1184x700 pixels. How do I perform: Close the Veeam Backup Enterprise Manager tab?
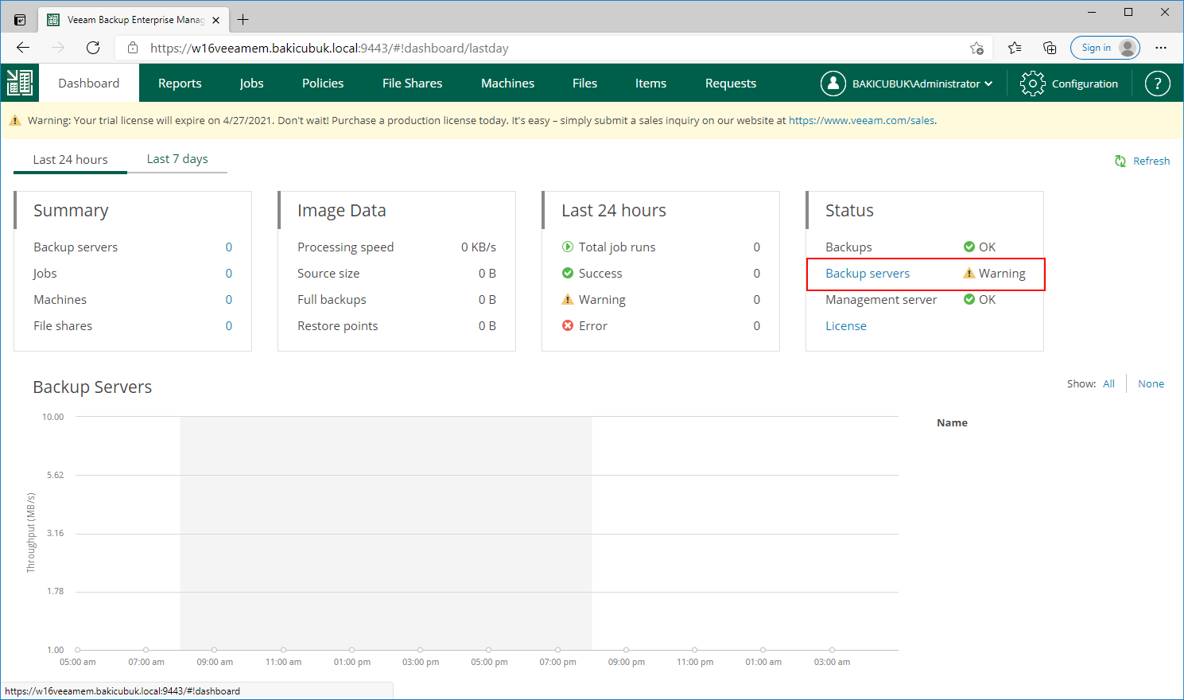[215, 20]
